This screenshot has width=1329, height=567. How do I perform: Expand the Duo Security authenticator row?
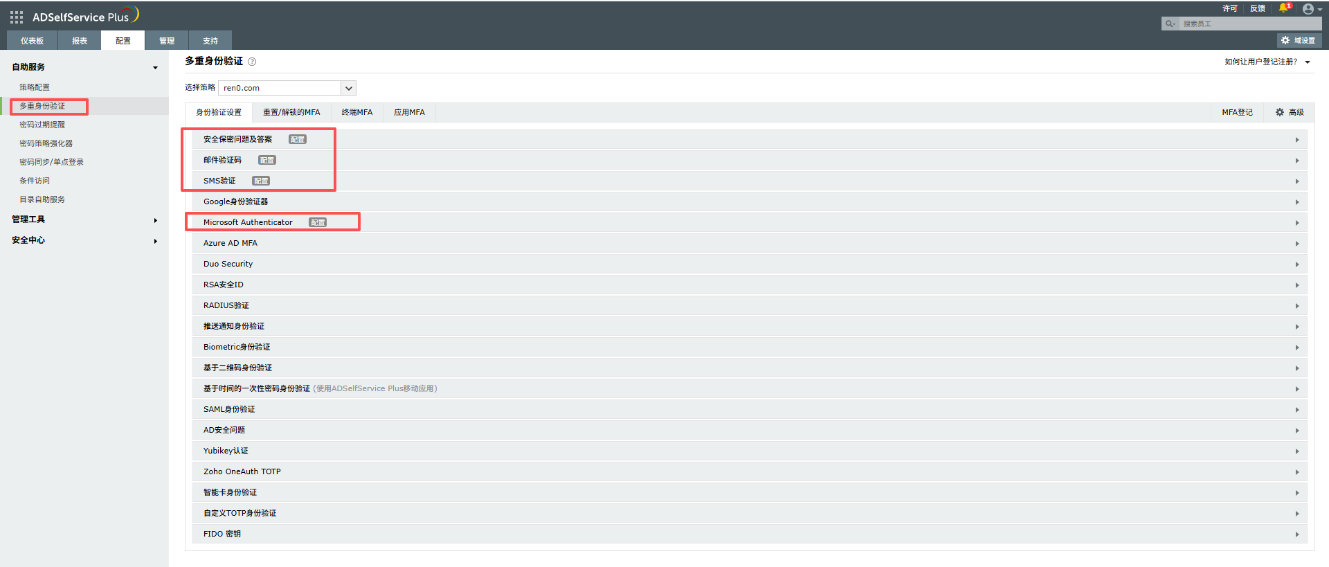tap(1296, 264)
